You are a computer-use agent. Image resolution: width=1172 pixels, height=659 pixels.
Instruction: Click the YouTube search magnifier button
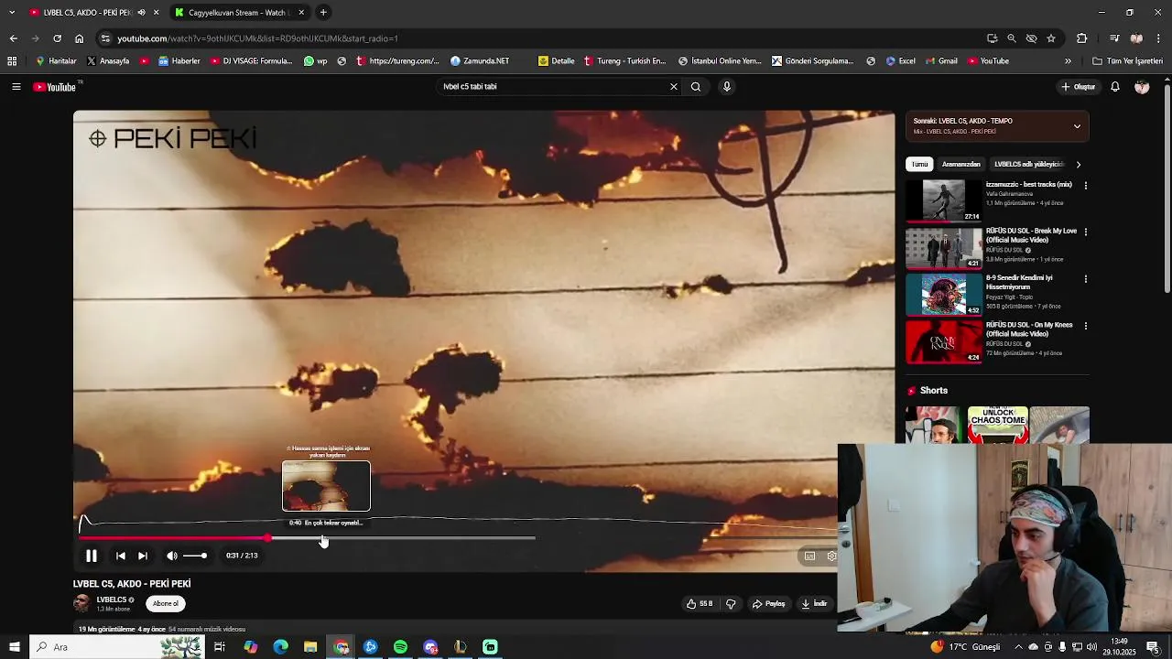(696, 87)
